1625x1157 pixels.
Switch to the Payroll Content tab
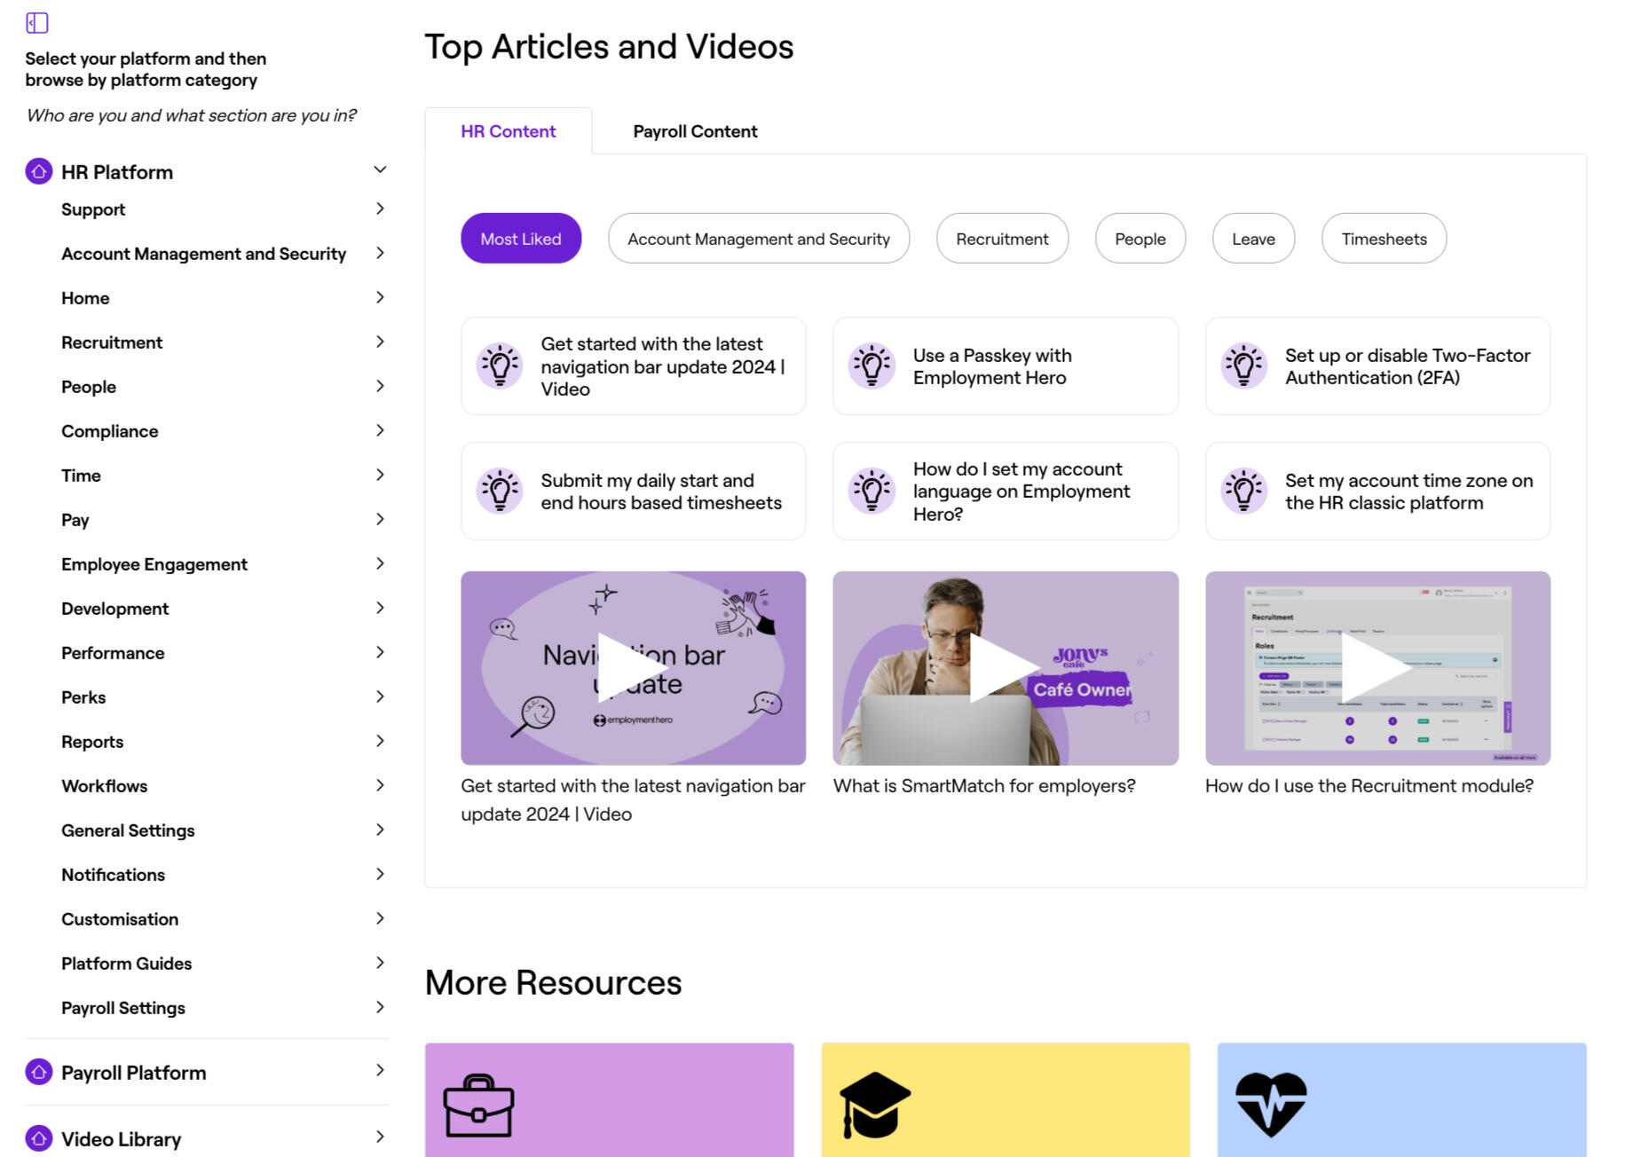[x=695, y=131]
